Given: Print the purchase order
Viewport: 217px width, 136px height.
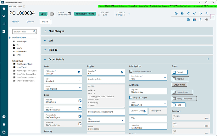Looking at the screenshot, I should (x=207, y=20).
